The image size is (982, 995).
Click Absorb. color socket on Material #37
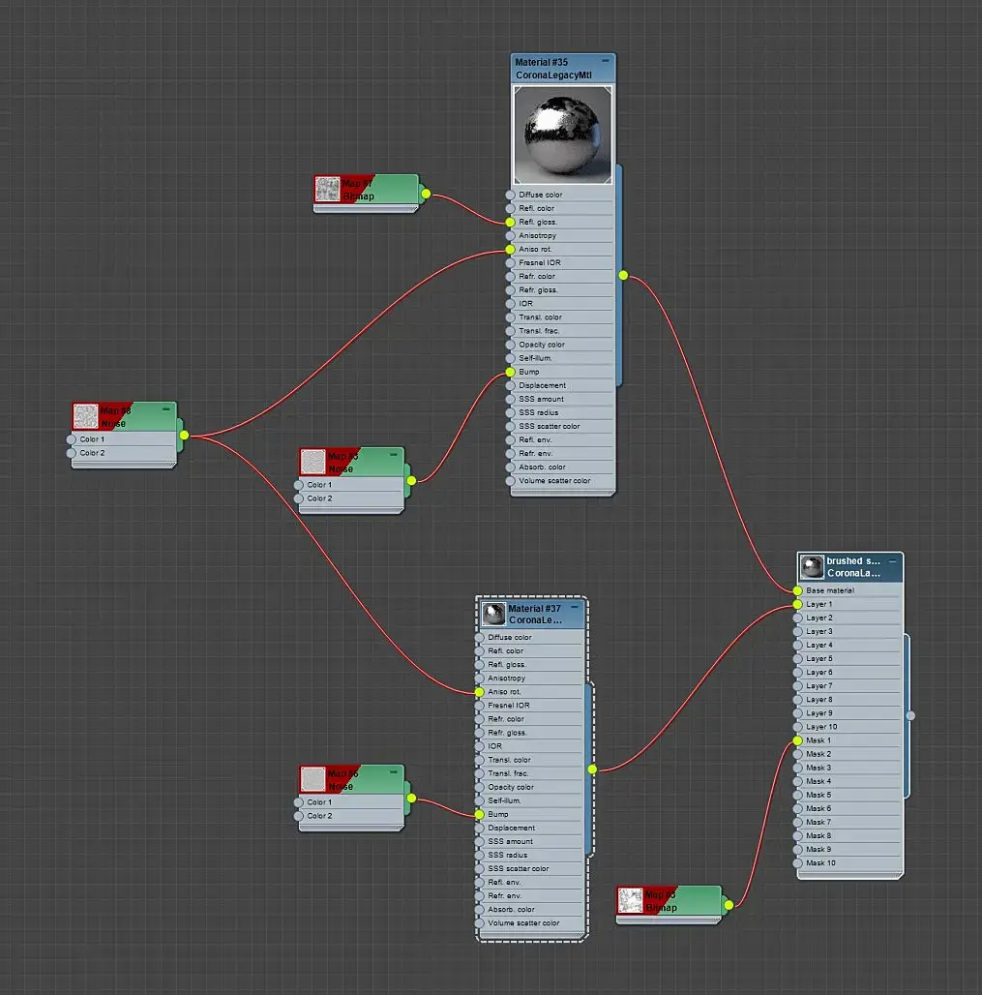click(x=480, y=909)
